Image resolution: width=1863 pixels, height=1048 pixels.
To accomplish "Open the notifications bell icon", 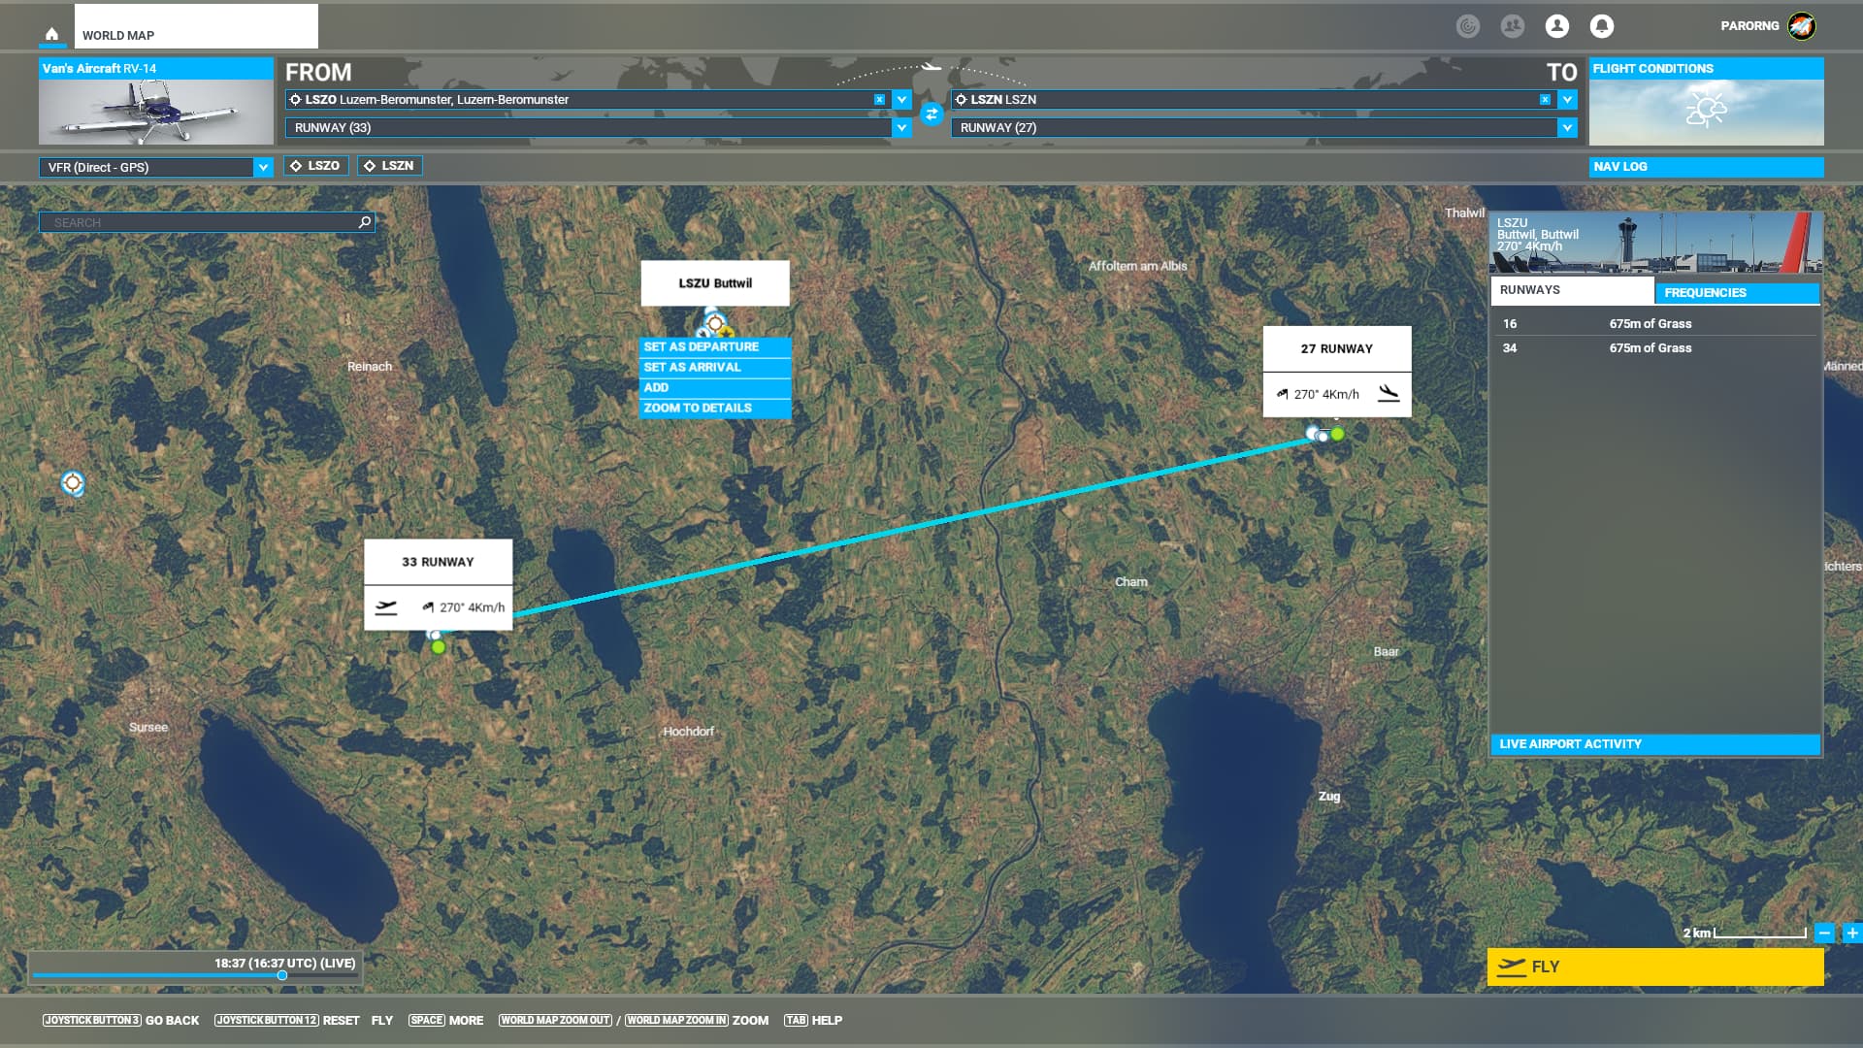I will (1602, 26).
